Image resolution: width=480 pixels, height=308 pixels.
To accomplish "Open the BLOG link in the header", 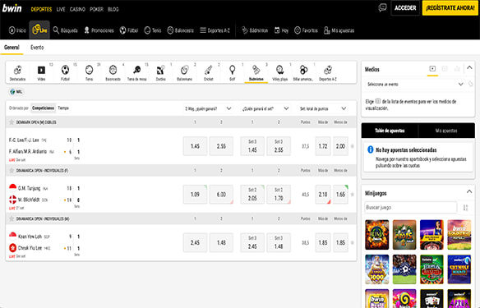I will coord(113,9).
